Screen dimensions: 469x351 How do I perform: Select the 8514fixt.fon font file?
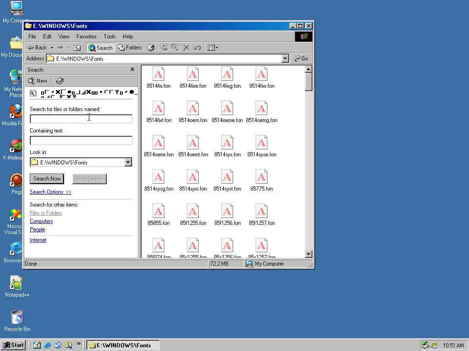[158, 112]
